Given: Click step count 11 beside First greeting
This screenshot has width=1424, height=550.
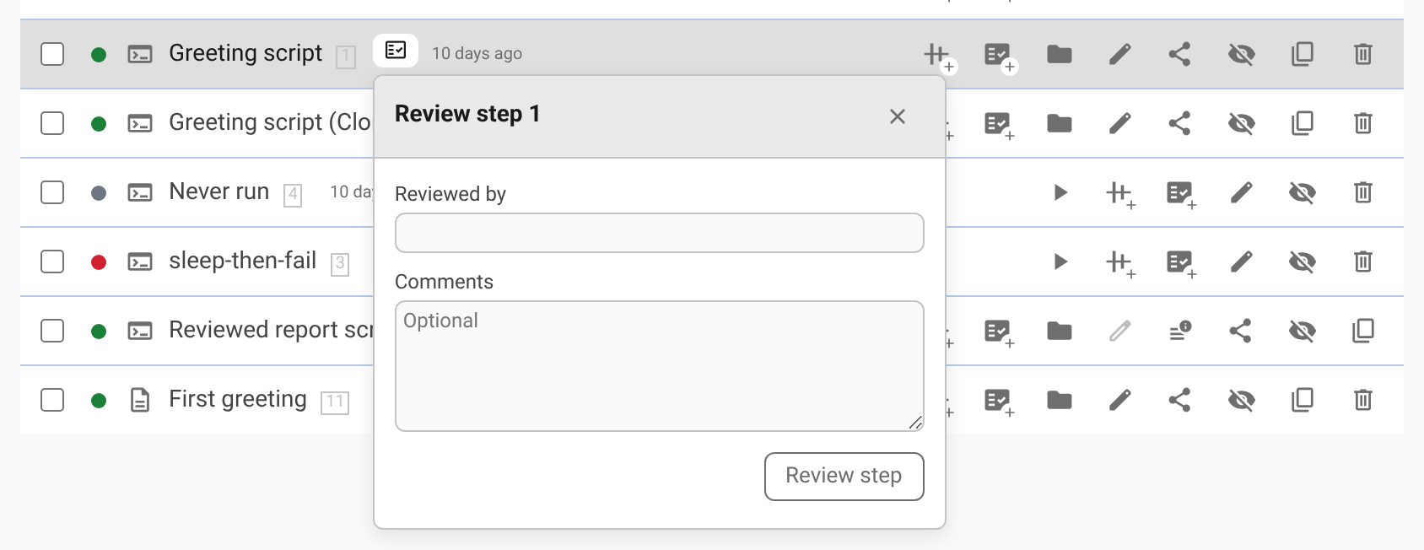Looking at the screenshot, I should 335,402.
